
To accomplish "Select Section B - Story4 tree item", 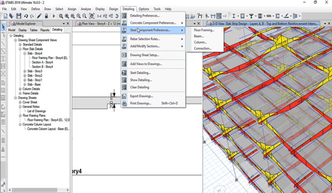I will (x=42, y=67).
